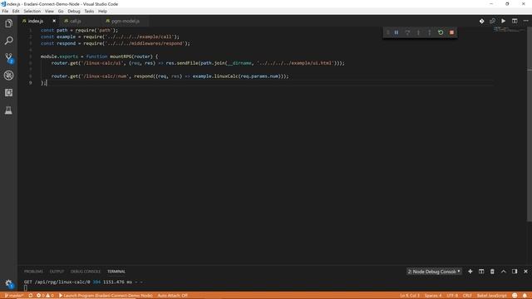Close the terminal panel
Screen dimensions: 532x299
(525, 272)
